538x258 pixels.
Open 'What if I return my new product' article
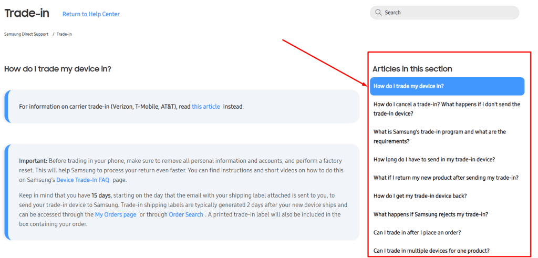click(x=446, y=178)
